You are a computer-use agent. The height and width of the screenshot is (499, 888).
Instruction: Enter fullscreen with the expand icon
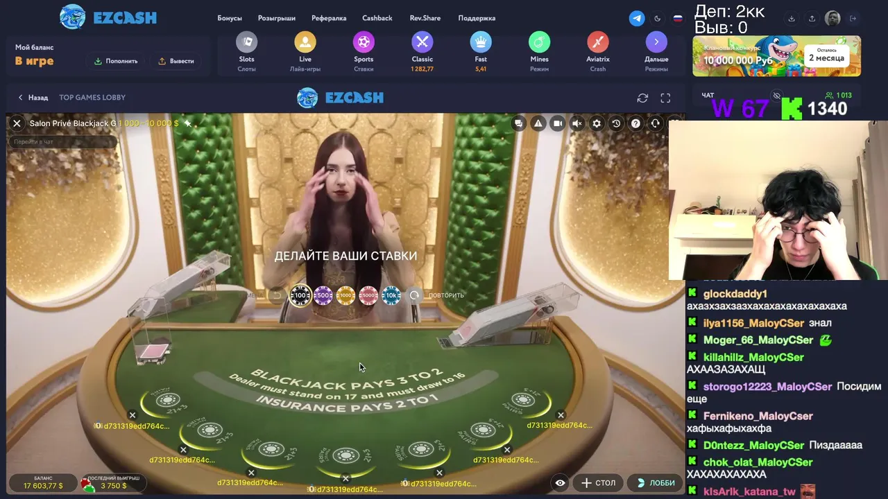pos(665,98)
